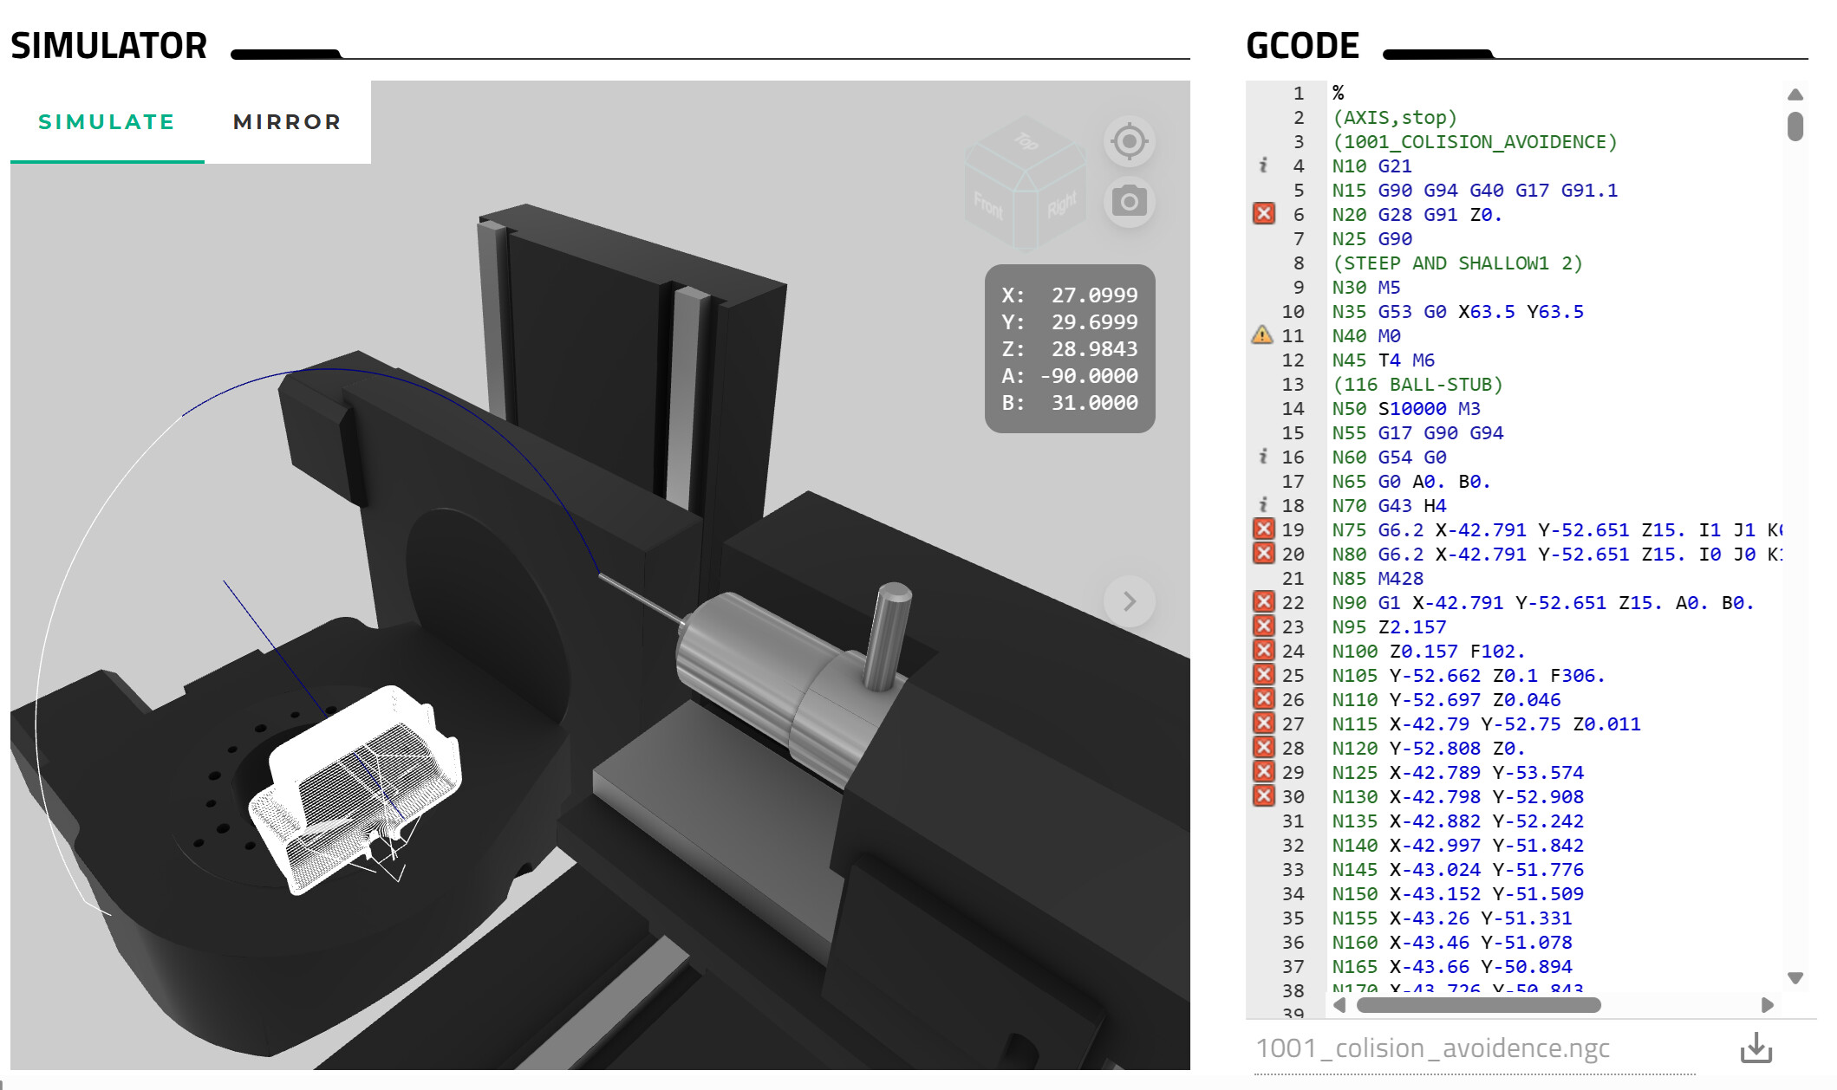
Task: Click the error icon on line 6
Action: [x=1263, y=214]
